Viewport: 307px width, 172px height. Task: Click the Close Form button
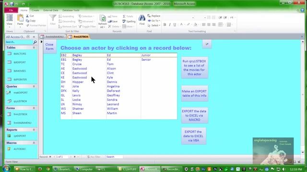pyautogui.click(x=49, y=47)
